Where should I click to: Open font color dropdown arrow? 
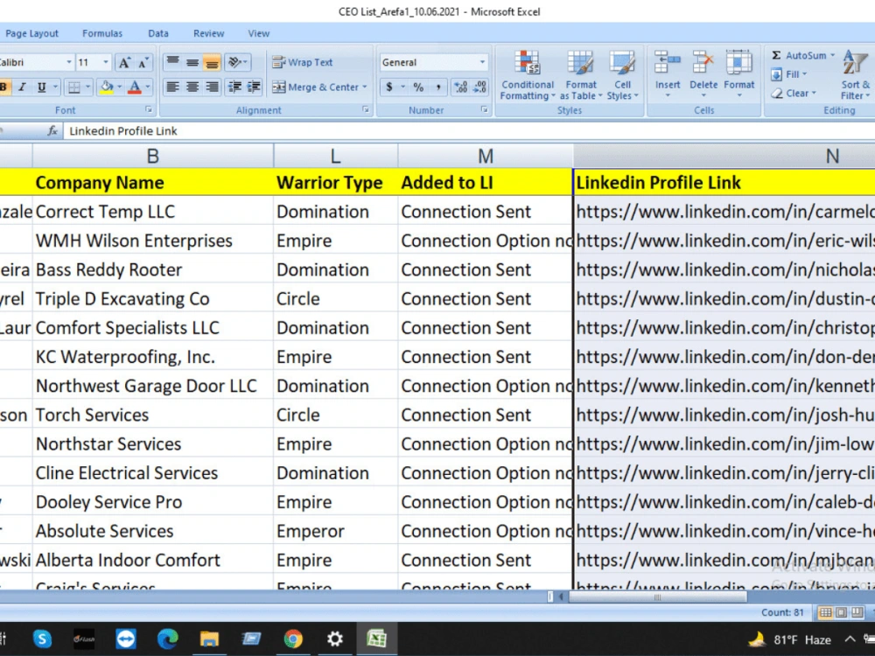point(148,87)
